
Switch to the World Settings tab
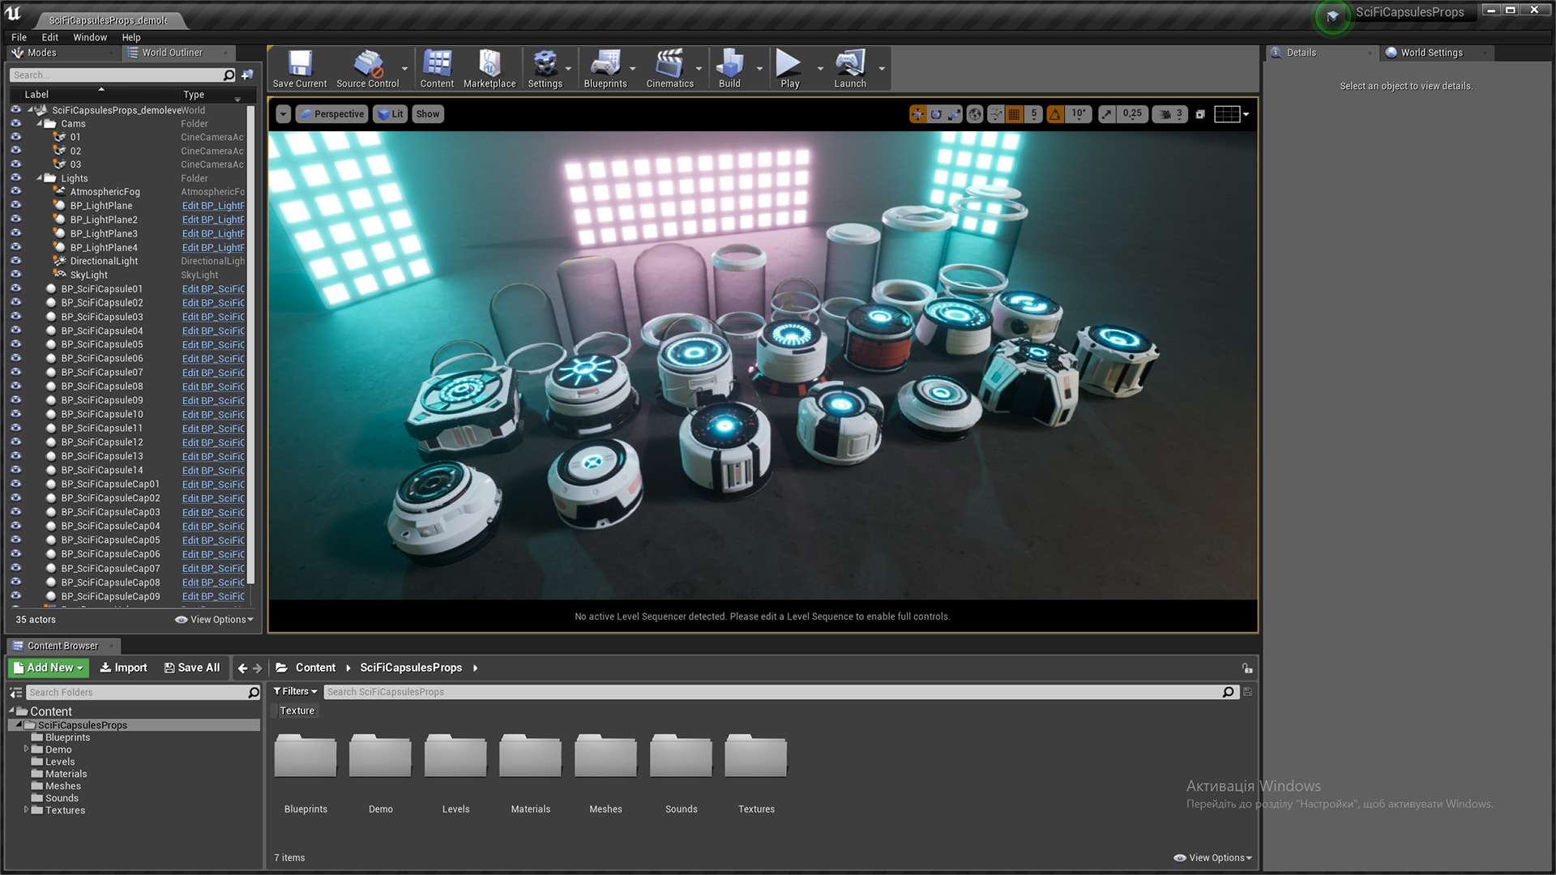1430,53
